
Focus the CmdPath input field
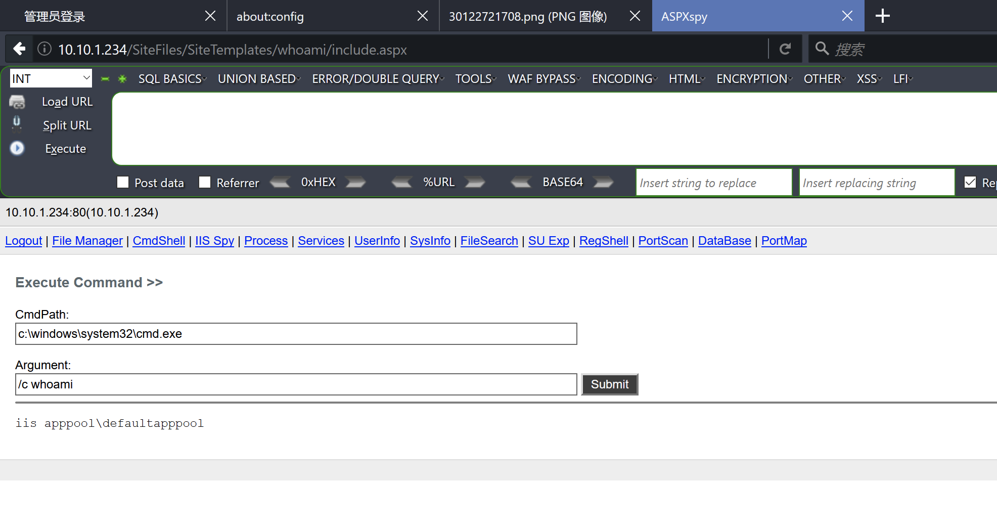(296, 334)
